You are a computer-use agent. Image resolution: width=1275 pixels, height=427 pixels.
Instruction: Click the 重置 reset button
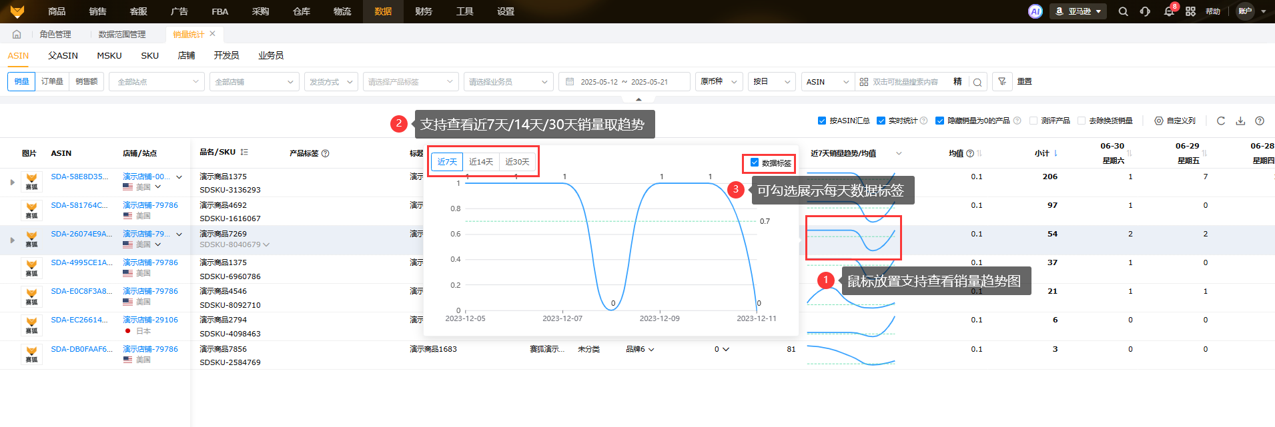click(x=1024, y=81)
